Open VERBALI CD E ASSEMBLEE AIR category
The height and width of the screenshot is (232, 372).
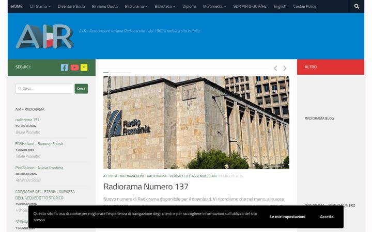coord(193,176)
